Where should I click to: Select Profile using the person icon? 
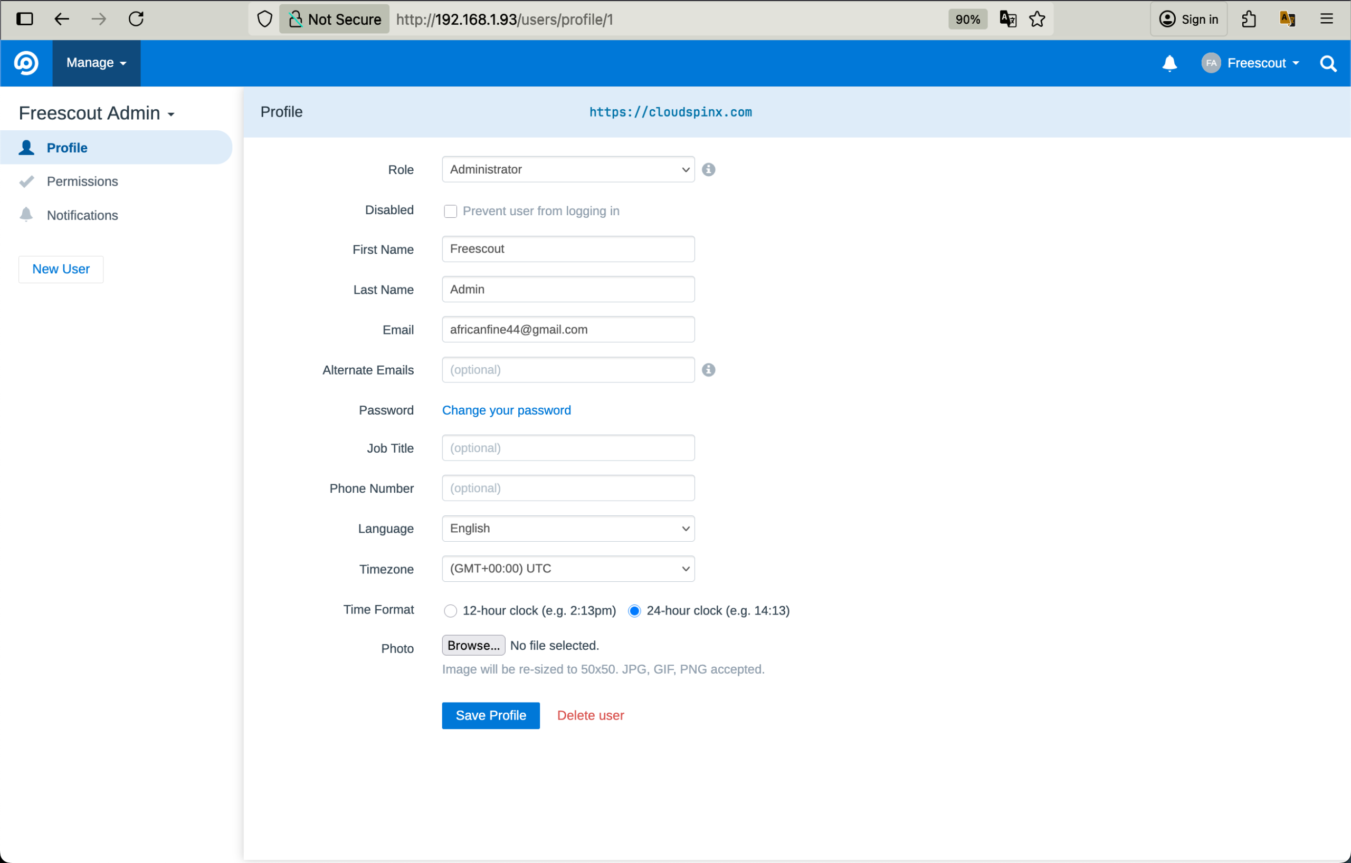point(26,147)
